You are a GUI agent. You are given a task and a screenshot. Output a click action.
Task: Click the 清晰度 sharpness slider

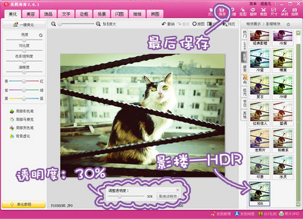[x=24, y=72]
